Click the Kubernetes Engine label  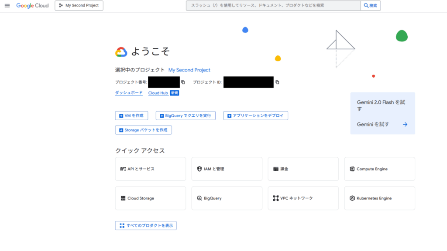[x=374, y=198]
